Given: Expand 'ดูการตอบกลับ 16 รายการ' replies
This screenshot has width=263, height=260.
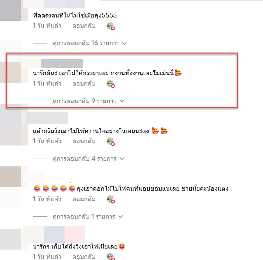Looking at the screenshot, I should tap(89, 43).
